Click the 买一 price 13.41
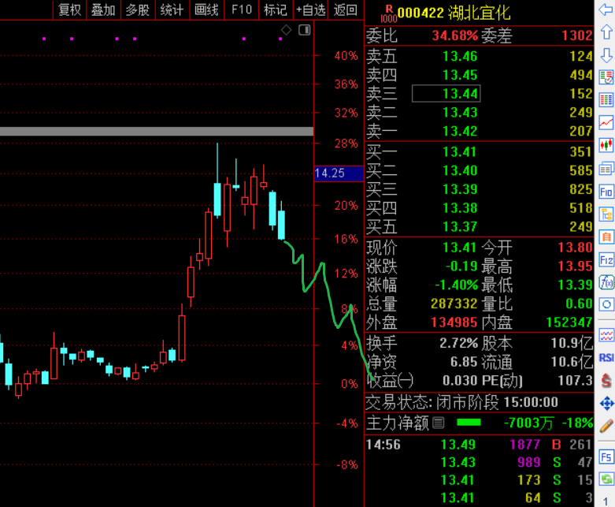 click(460, 151)
